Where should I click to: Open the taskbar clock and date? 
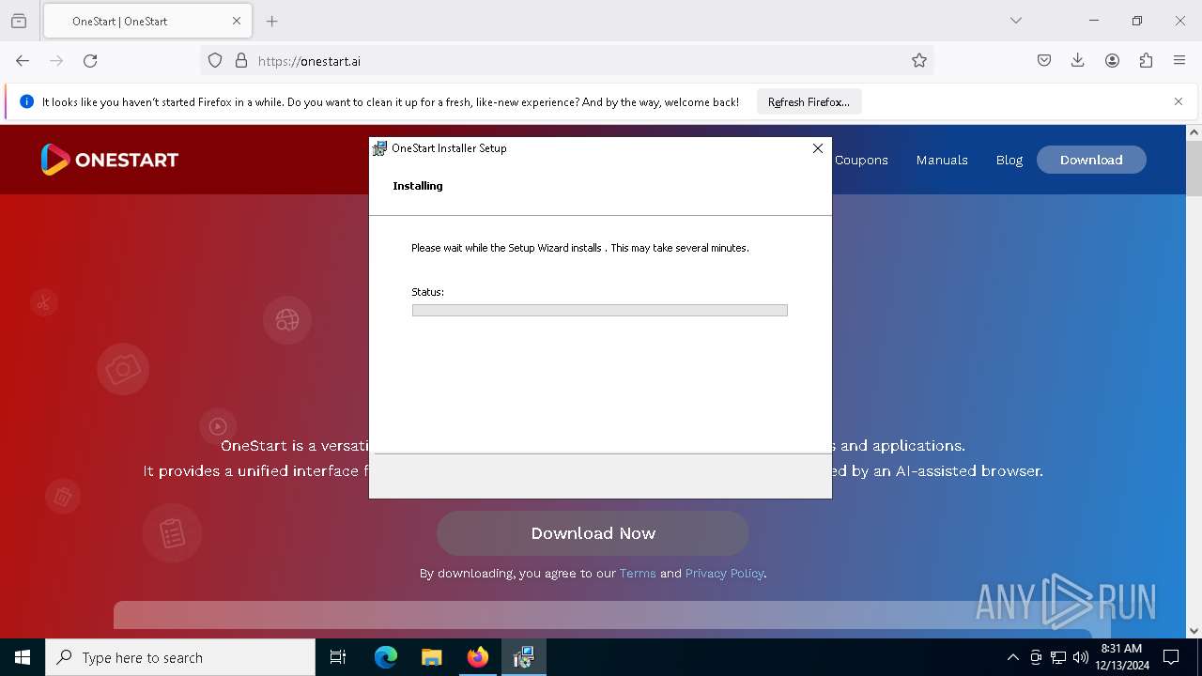1121,657
